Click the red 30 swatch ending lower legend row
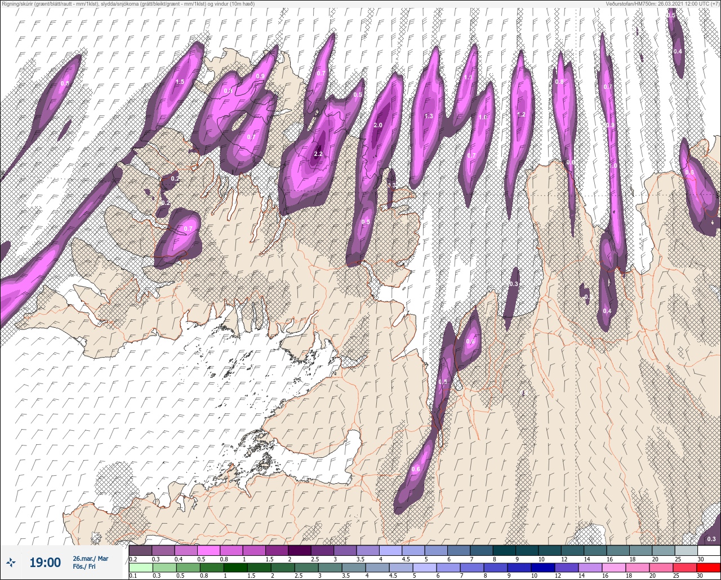 point(709,568)
